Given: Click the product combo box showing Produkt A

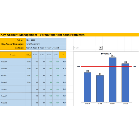Looking at the screenshot, I should tap(88, 48).
